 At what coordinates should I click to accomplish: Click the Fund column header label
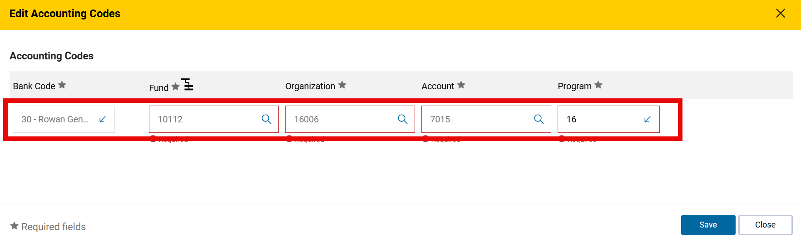(158, 88)
